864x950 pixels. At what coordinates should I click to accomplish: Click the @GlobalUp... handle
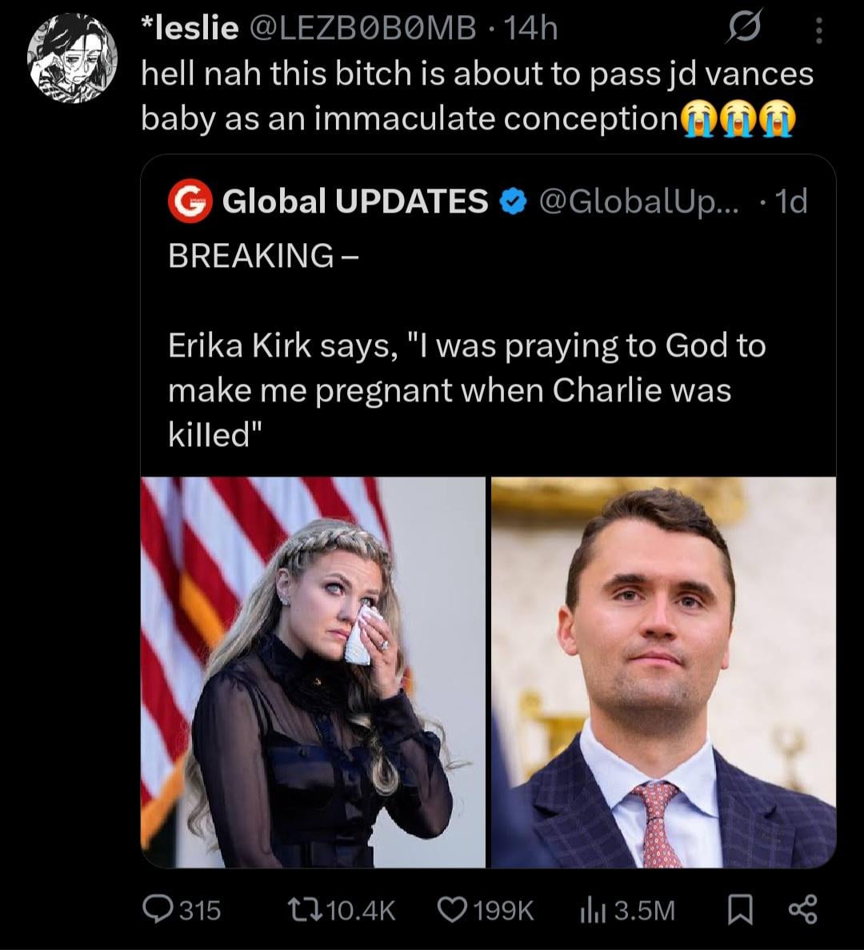tap(639, 202)
